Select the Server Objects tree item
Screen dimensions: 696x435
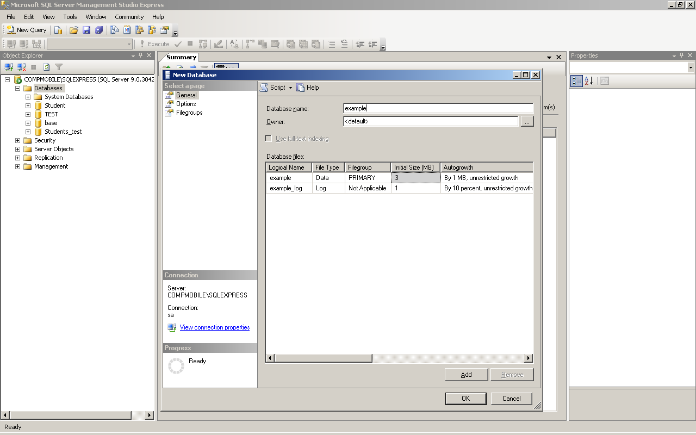(x=54, y=149)
